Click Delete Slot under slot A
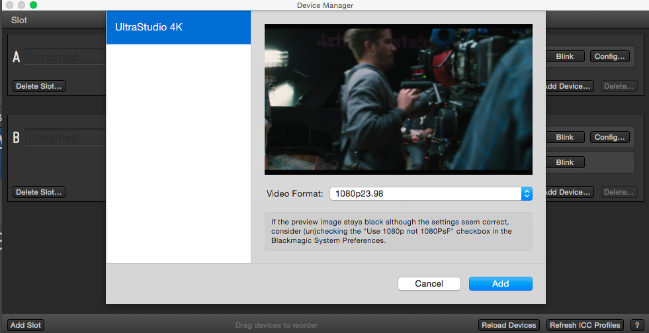 pyautogui.click(x=39, y=86)
